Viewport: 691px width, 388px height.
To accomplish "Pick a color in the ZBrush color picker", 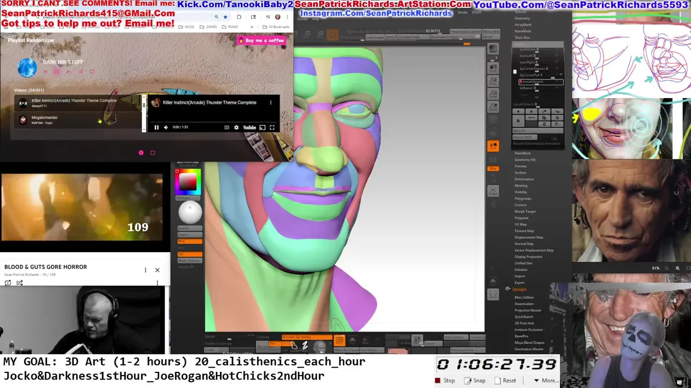I will point(188,182).
